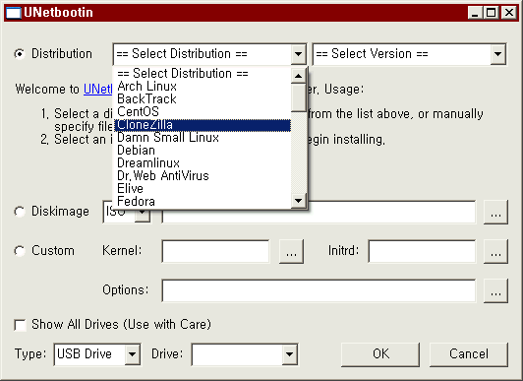Open the USB Drive type dropdown
The height and width of the screenshot is (381, 523).
point(132,354)
